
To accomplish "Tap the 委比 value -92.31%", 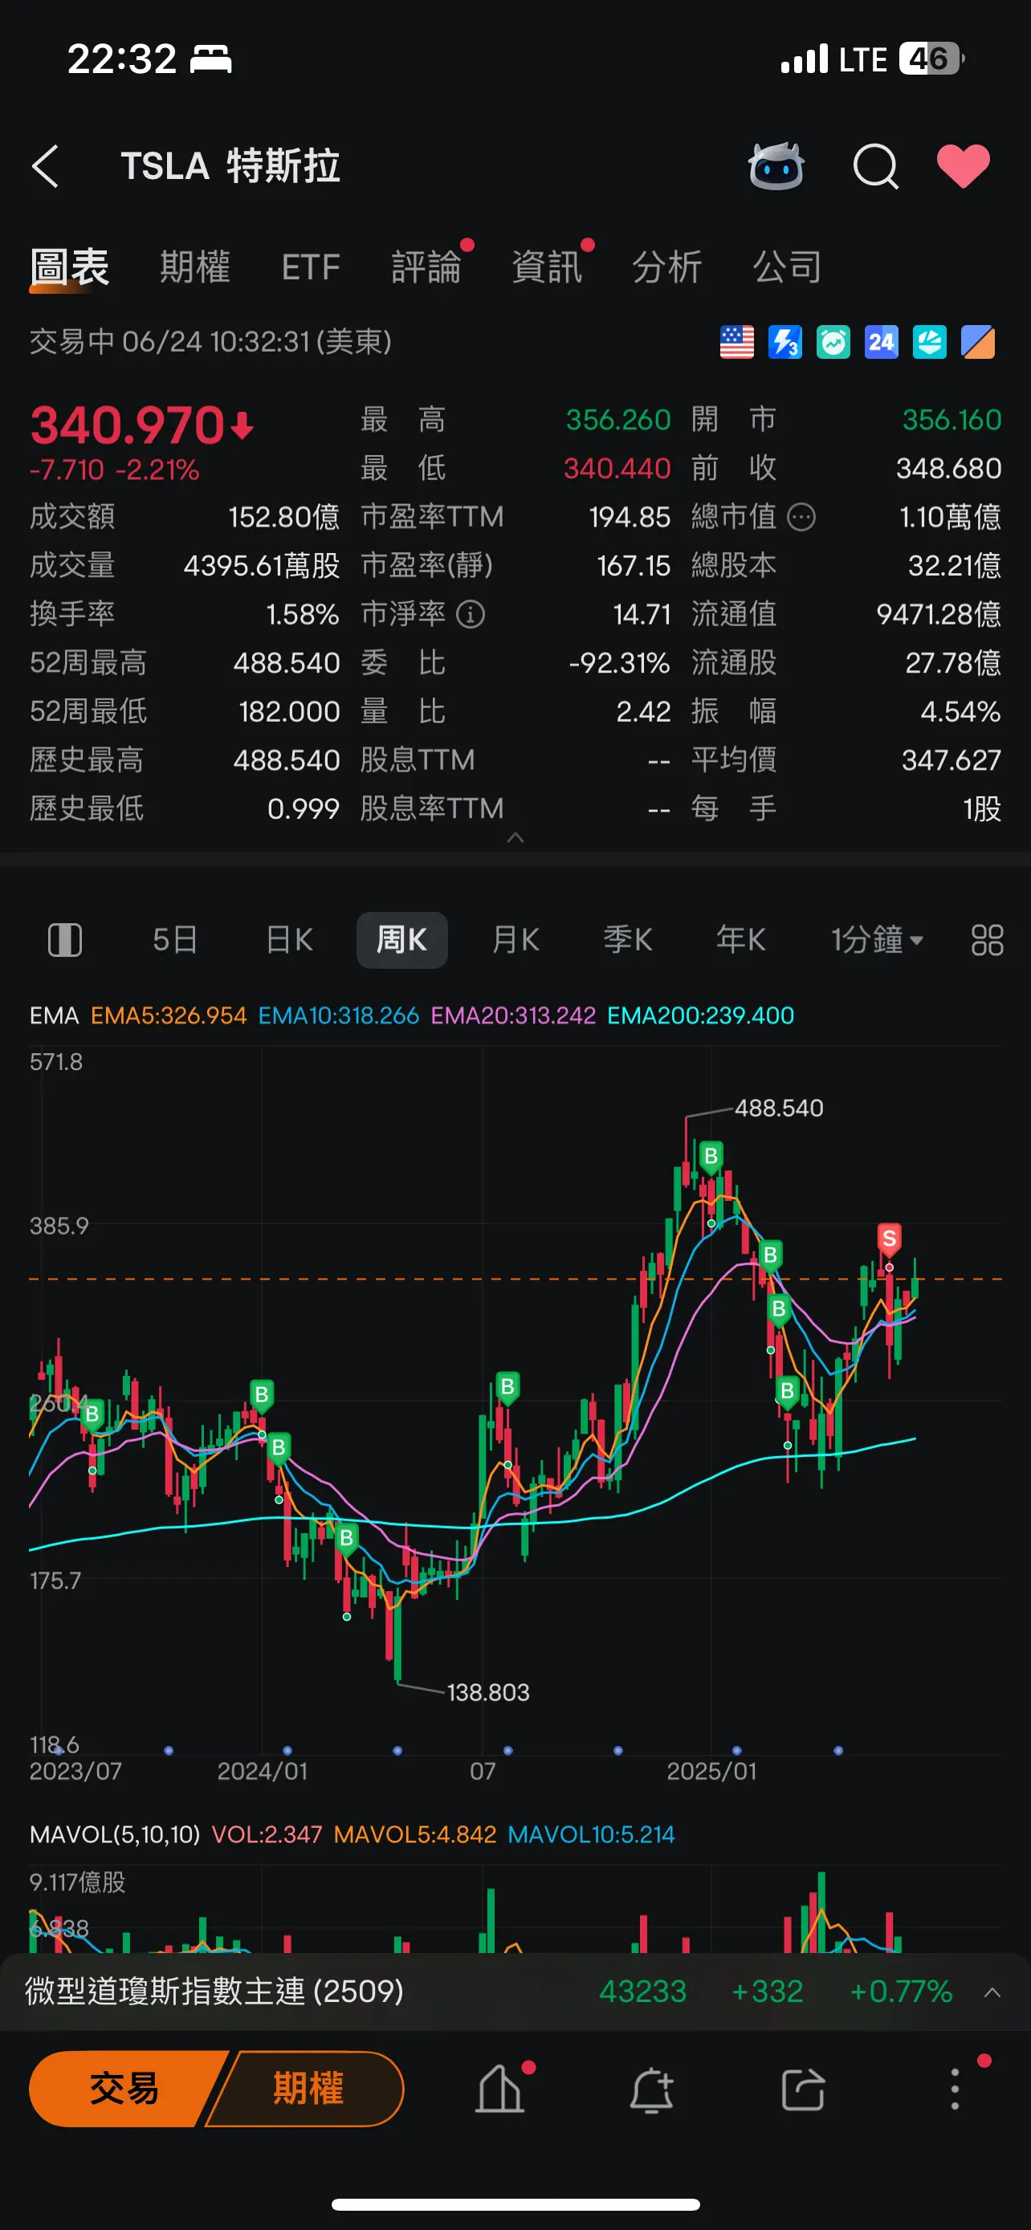I will coord(619,663).
